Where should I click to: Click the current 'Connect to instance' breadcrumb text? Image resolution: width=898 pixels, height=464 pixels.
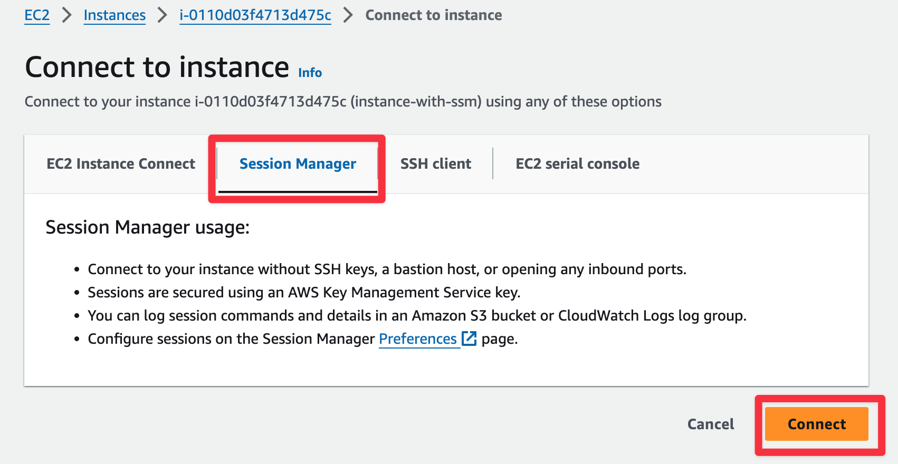tap(434, 15)
